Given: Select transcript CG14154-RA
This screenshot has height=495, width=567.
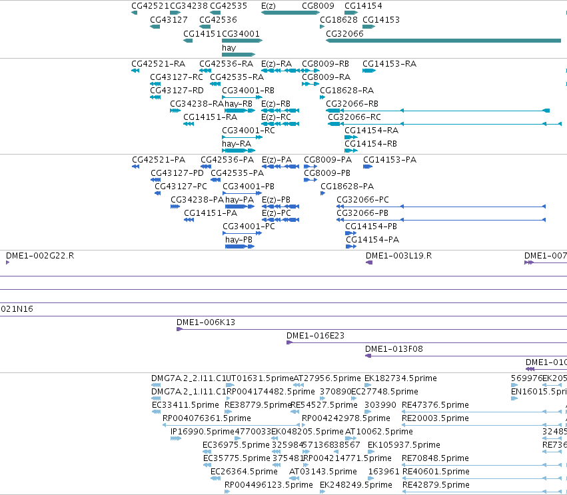Looking at the screenshot, I should click(x=371, y=130).
